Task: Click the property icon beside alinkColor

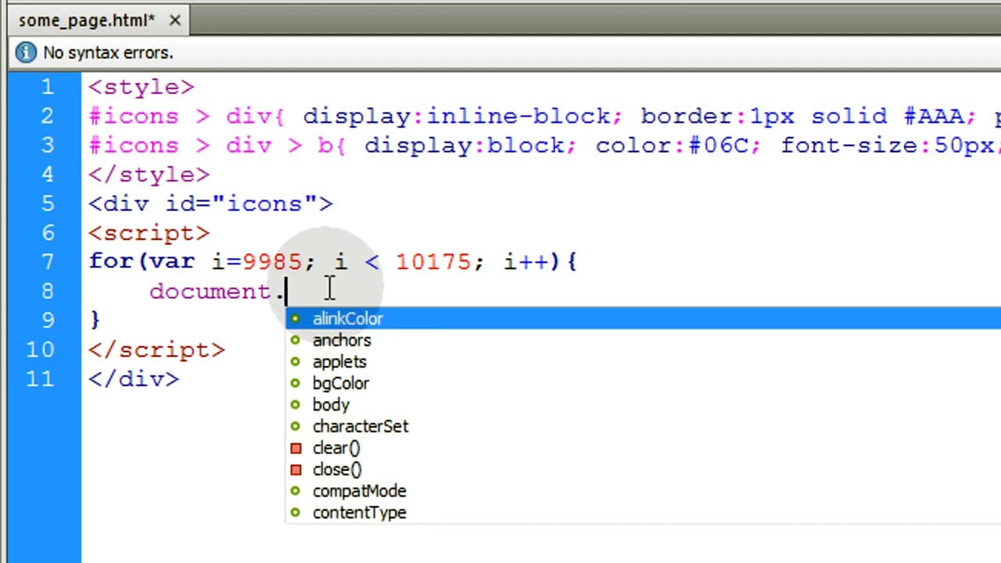Action: click(295, 318)
